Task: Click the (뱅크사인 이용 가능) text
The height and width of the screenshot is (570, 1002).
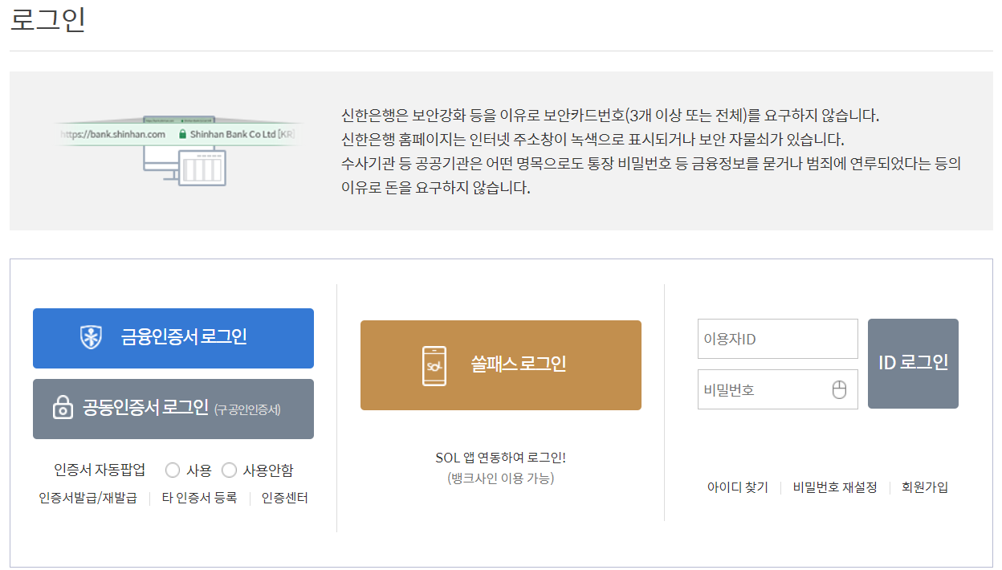Action: click(501, 478)
